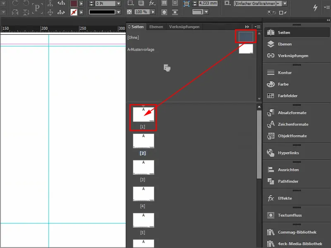This screenshot has width=331, height=248.
Task: Open Einfacher Grafikrahmen object style dropdown
Action: (285, 4)
